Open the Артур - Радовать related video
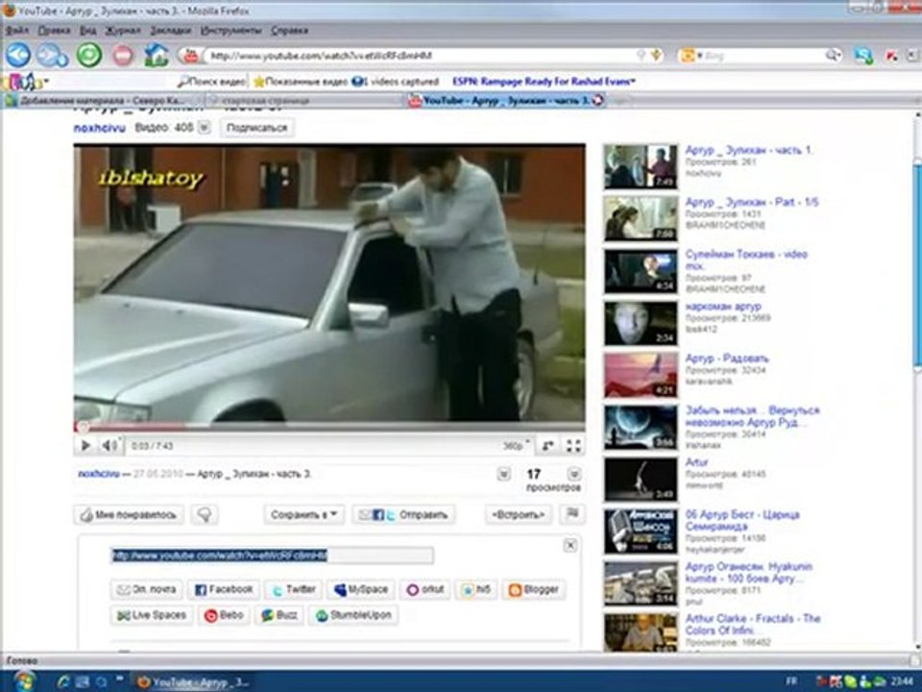 (x=727, y=358)
